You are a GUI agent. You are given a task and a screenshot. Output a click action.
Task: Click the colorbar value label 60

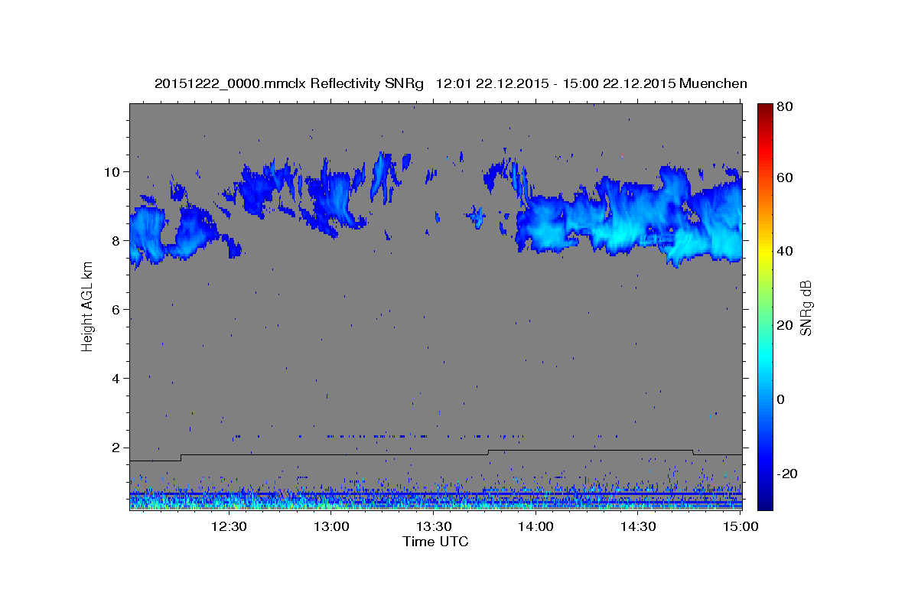(784, 177)
